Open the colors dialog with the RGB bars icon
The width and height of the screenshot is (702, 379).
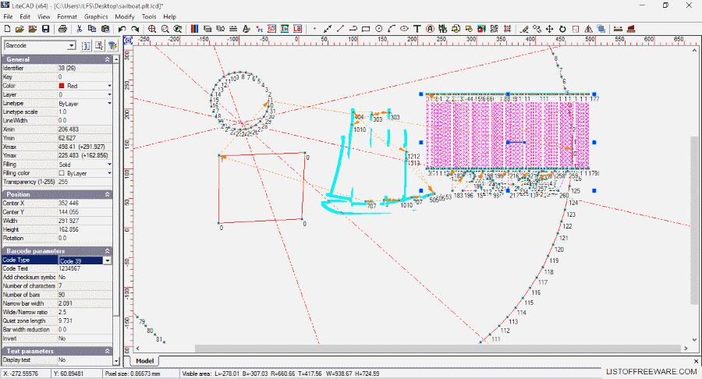(194, 29)
